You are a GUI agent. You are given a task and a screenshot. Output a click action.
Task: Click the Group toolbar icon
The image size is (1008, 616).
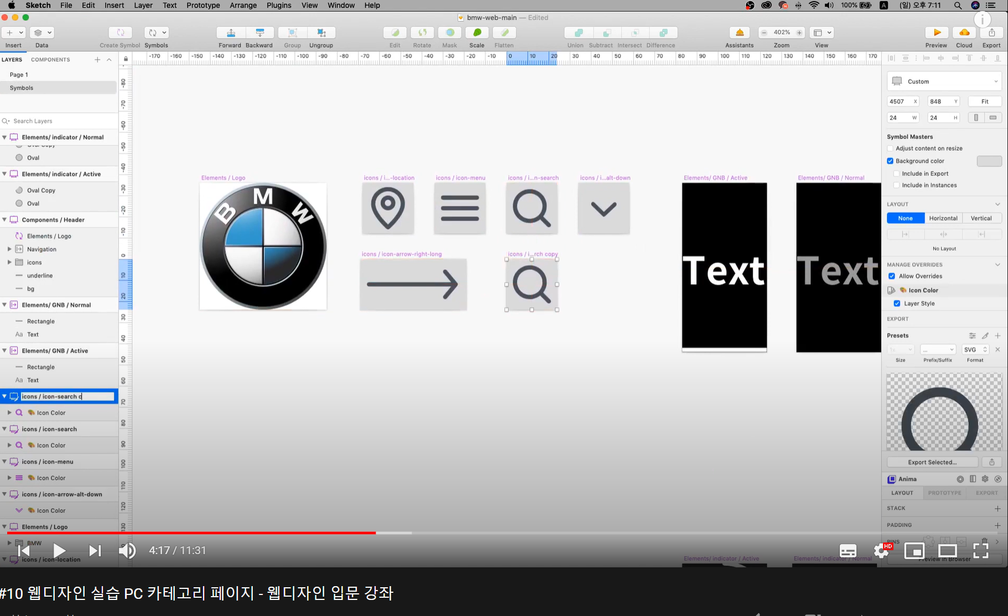[x=293, y=33]
